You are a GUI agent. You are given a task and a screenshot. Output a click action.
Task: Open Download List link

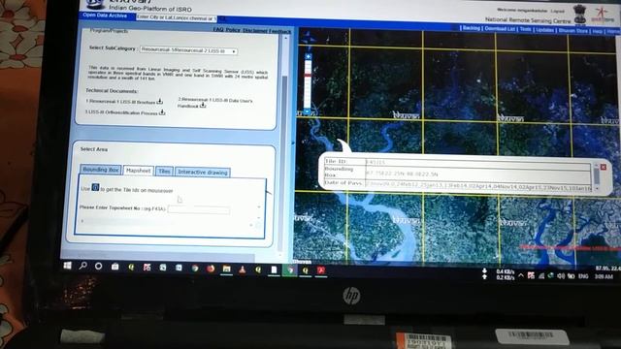coord(500,28)
